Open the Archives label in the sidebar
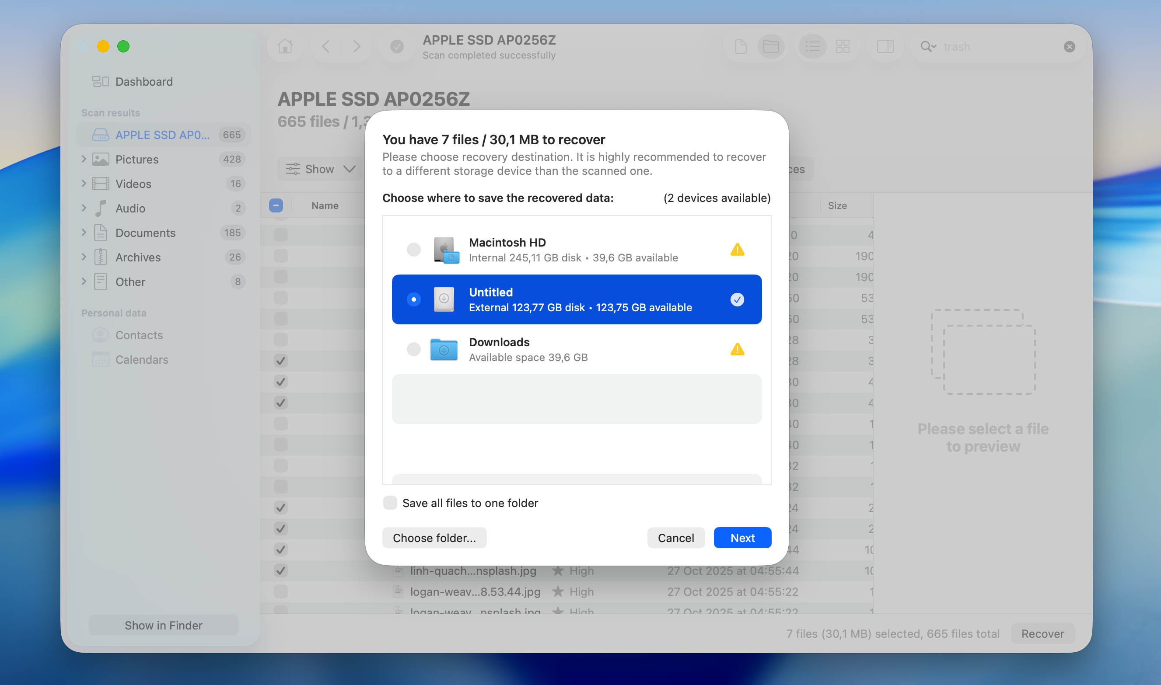 coord(138,257)
